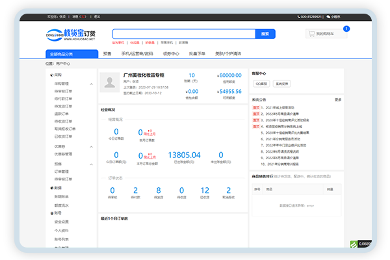Switch to the 领券中心 navigation tab

[171, 53]
